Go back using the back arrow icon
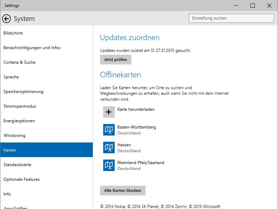278x209 pixels. click(x=6, y=19)
